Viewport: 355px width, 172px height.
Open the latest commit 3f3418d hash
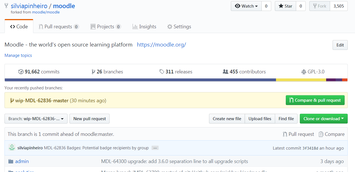click(310, 148)
